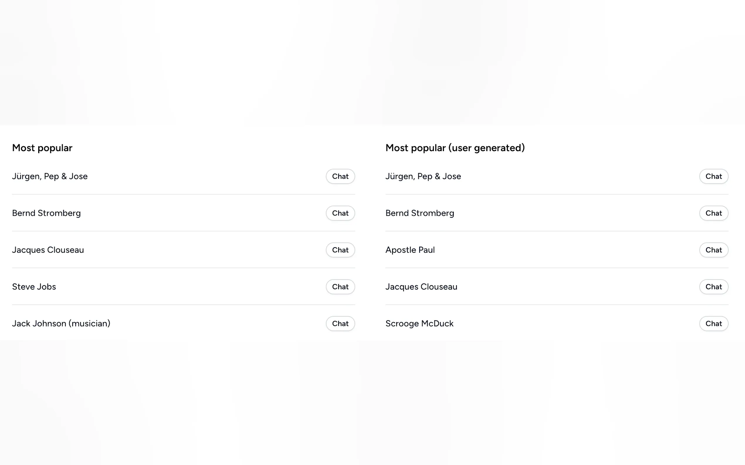The height and width of the screenshot is (465, 745).
Task: Open chat with Bernd Stromberg in Most popular
Action: tap(340, 213)
